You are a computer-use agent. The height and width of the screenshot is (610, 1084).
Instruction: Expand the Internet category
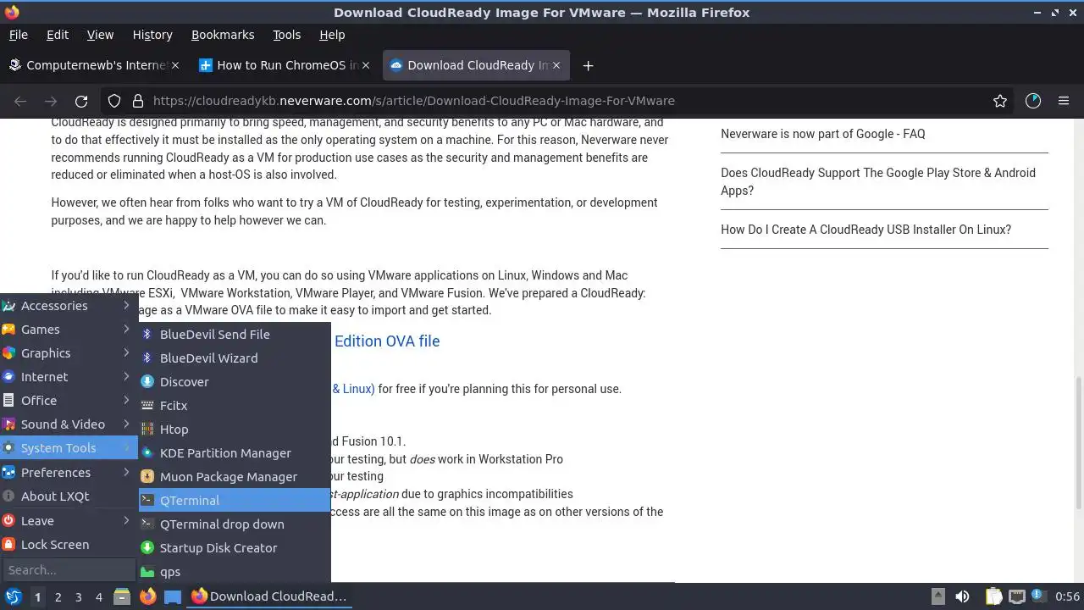pyautogui.click(x=69, y=376)
